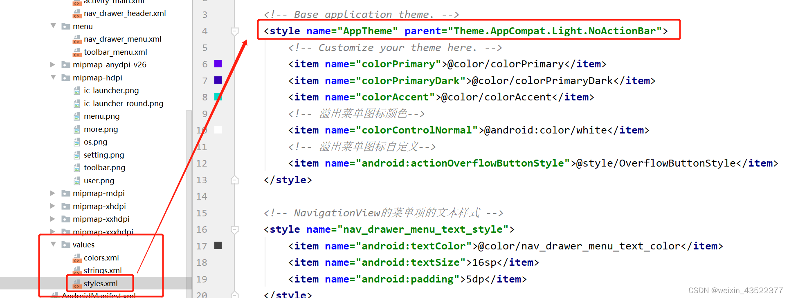789x298 pixels.
Task: Click line number 15 in gutter
Action: pos(202,213)
